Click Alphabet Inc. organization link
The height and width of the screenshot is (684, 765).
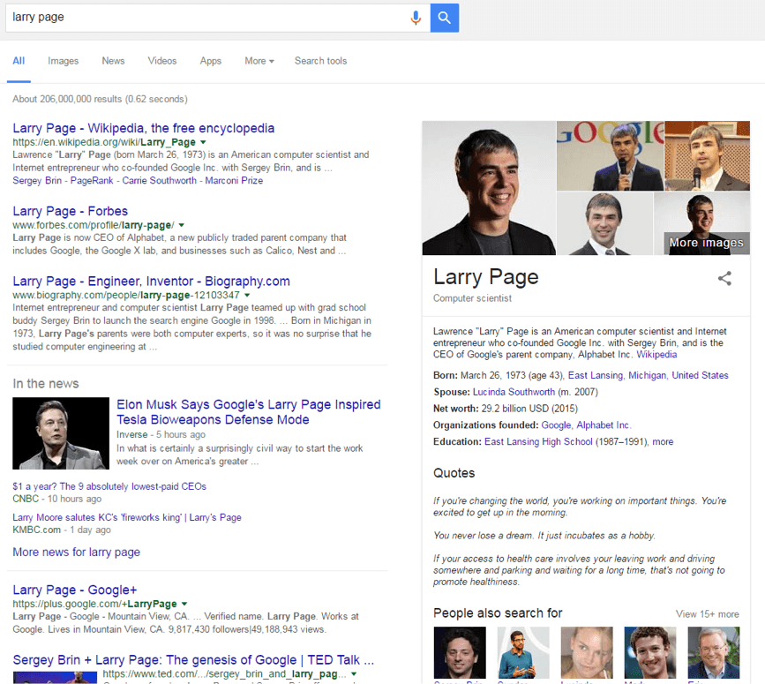pyautogui.click(x=604, y=425)
